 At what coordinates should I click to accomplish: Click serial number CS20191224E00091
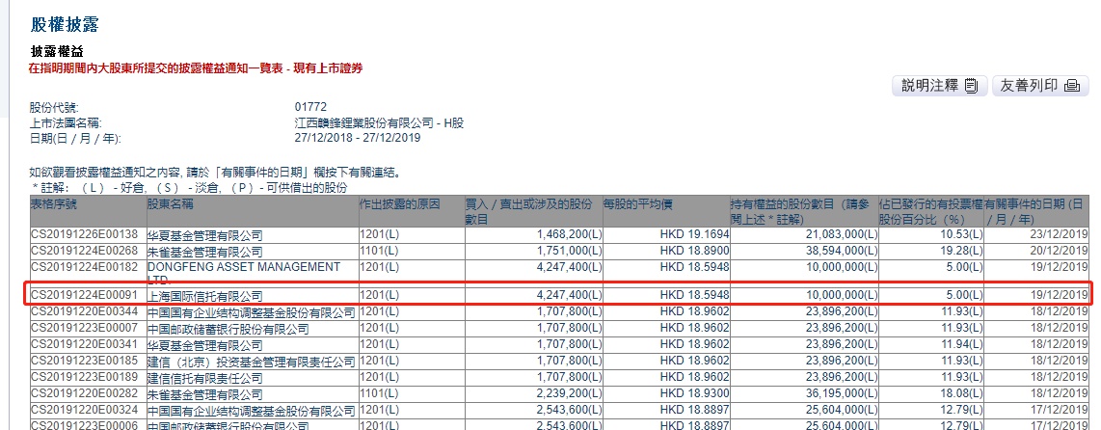[84, 296]
